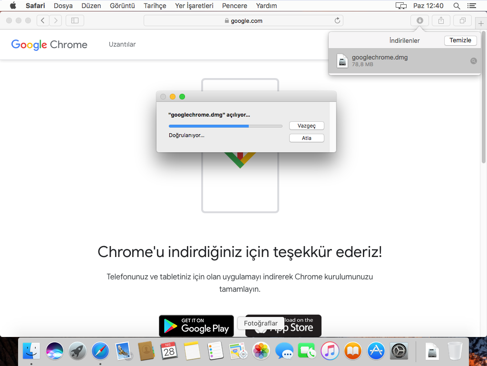Open a new tab with plus button
487x366 pixels.
(x=481, y=23)
